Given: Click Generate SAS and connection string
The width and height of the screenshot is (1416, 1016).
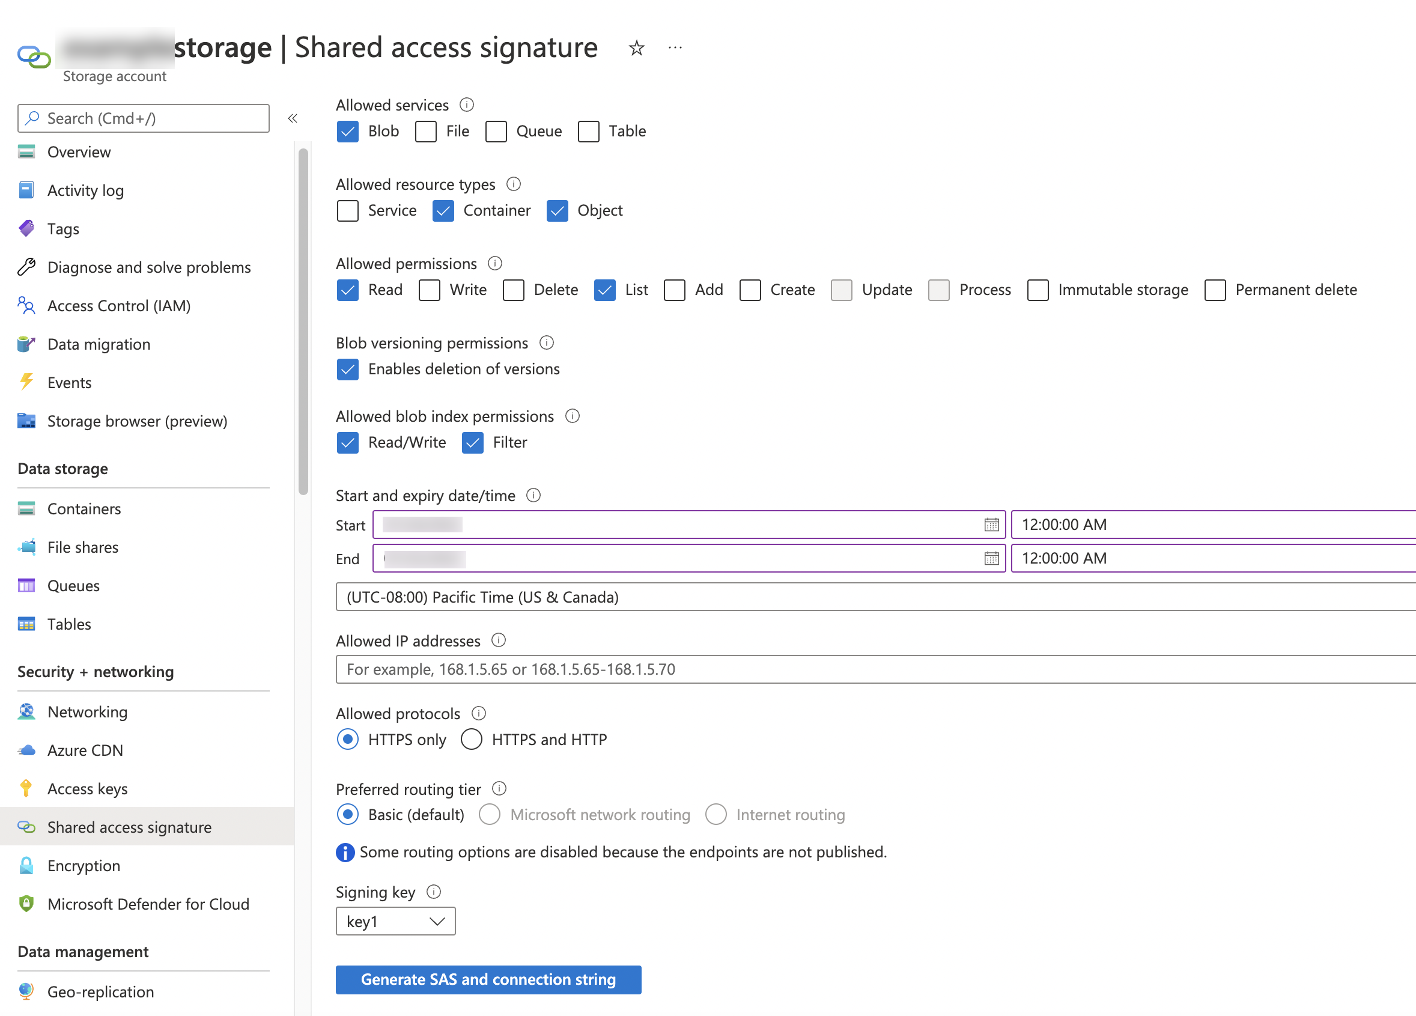Looking at the screenshot, I should tap(489, 979).
